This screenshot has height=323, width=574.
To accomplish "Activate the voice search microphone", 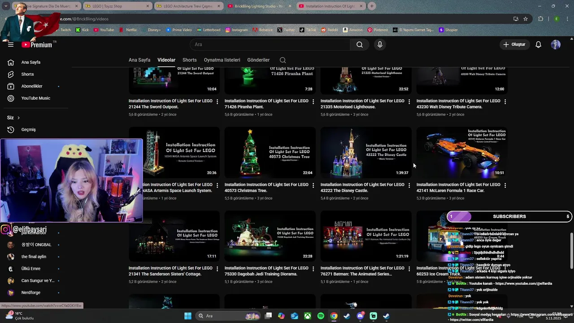I will tap(380, 44).
